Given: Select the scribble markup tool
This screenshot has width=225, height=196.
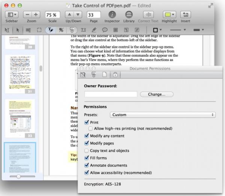Looking at the screenshot, I should click(61, 30).
